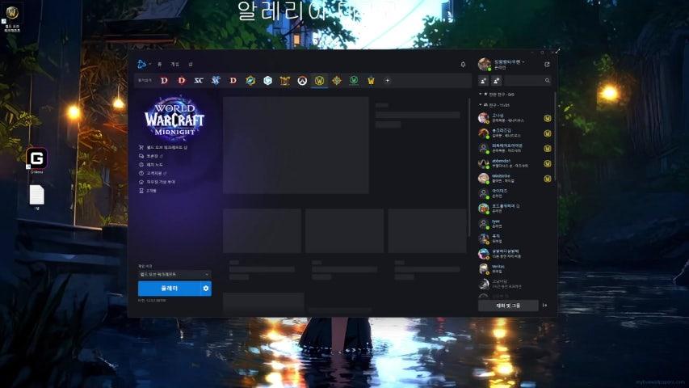Image resolution: width=689 pixels, height=388 pixels.
Task: Click the second friend-management icon beside add friend
Action: pos(497,81)
